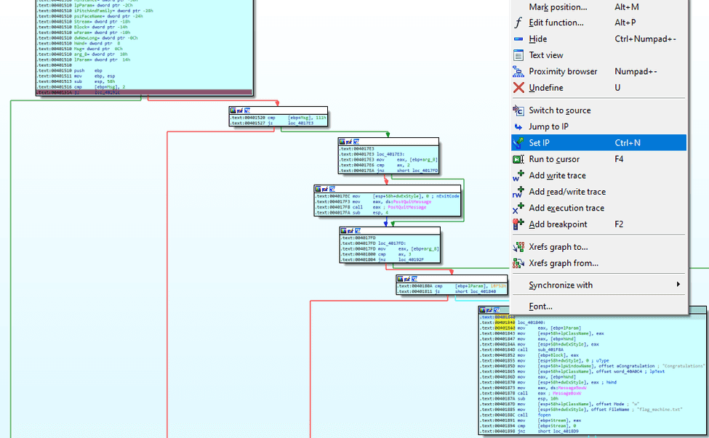Select Run to cursor
Viewport: 709px width, 438px height.
tap(553, 159)
